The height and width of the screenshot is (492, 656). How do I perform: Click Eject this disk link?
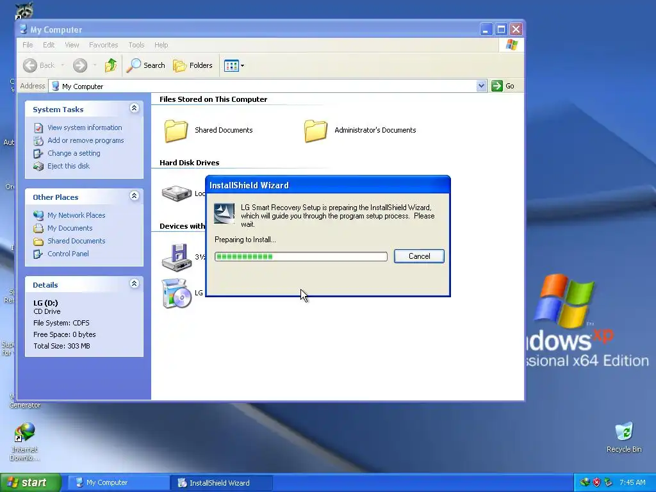pyautogui.click(x=68, y=166)
